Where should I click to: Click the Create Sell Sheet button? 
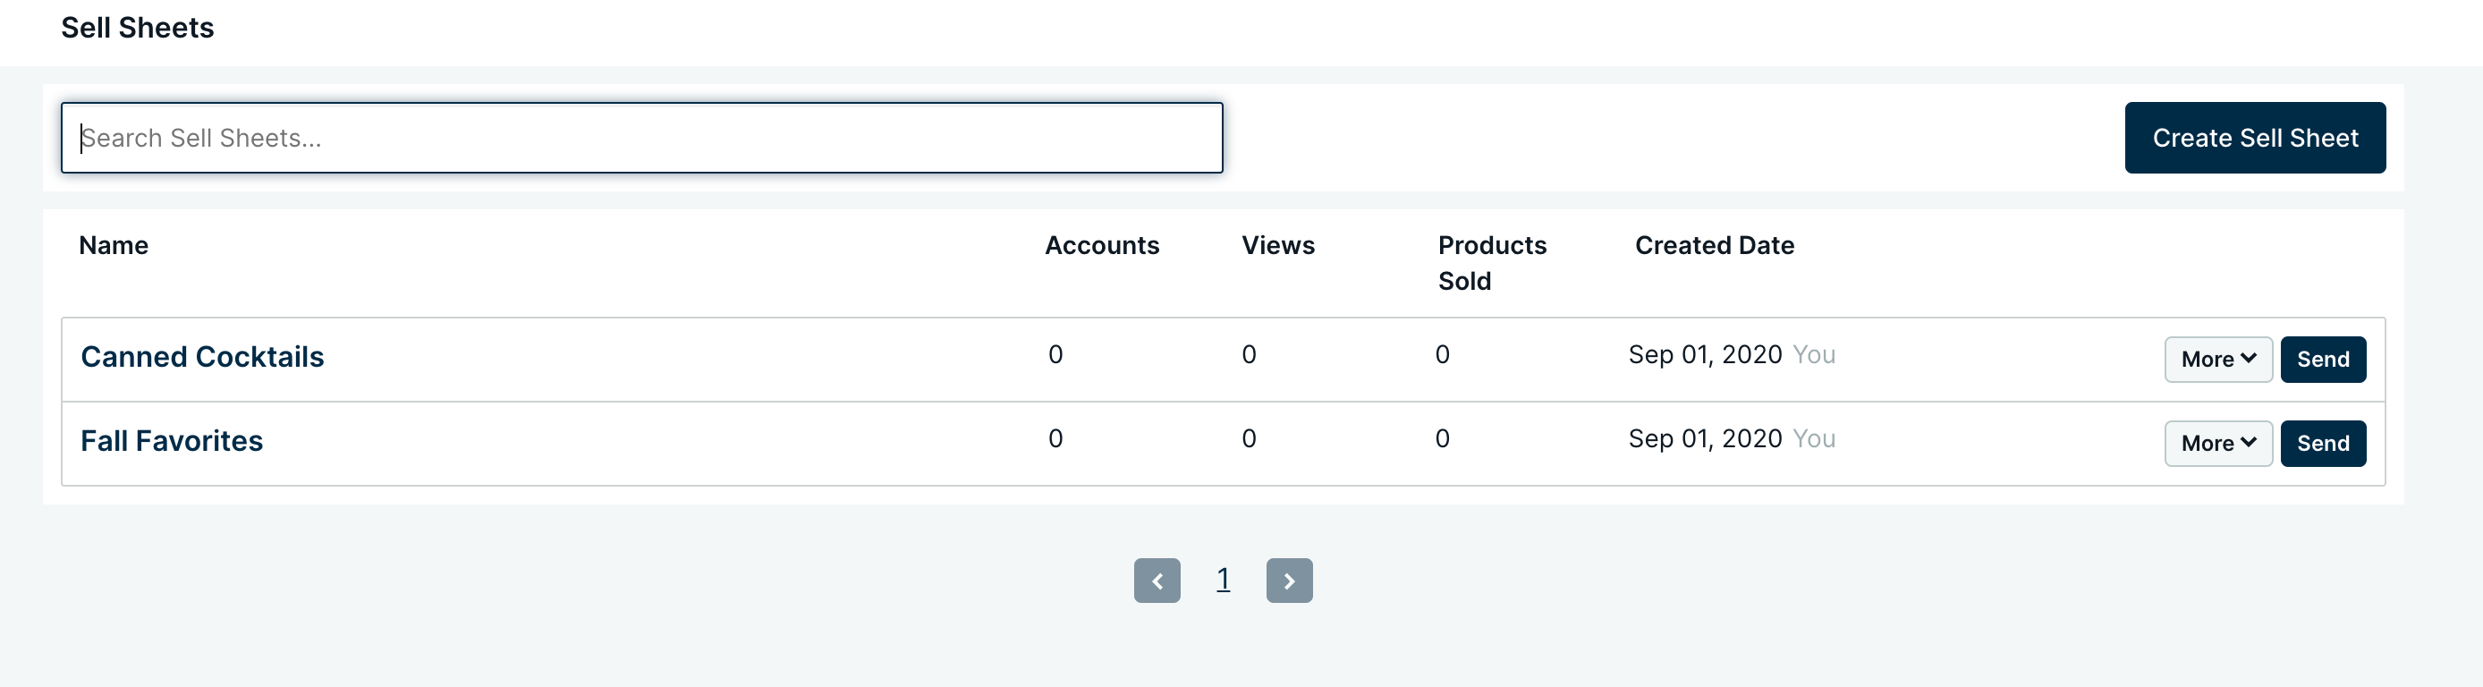[2255, 138]
